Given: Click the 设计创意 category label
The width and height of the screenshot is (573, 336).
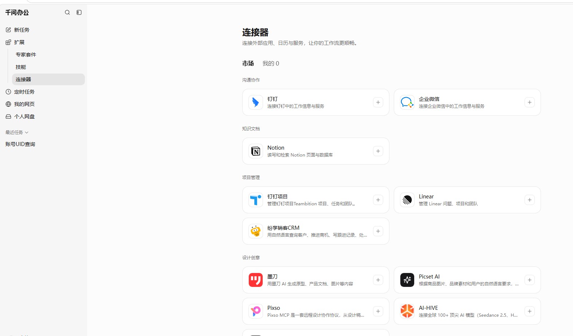Looking at the screenshot, I should (251, 258).
